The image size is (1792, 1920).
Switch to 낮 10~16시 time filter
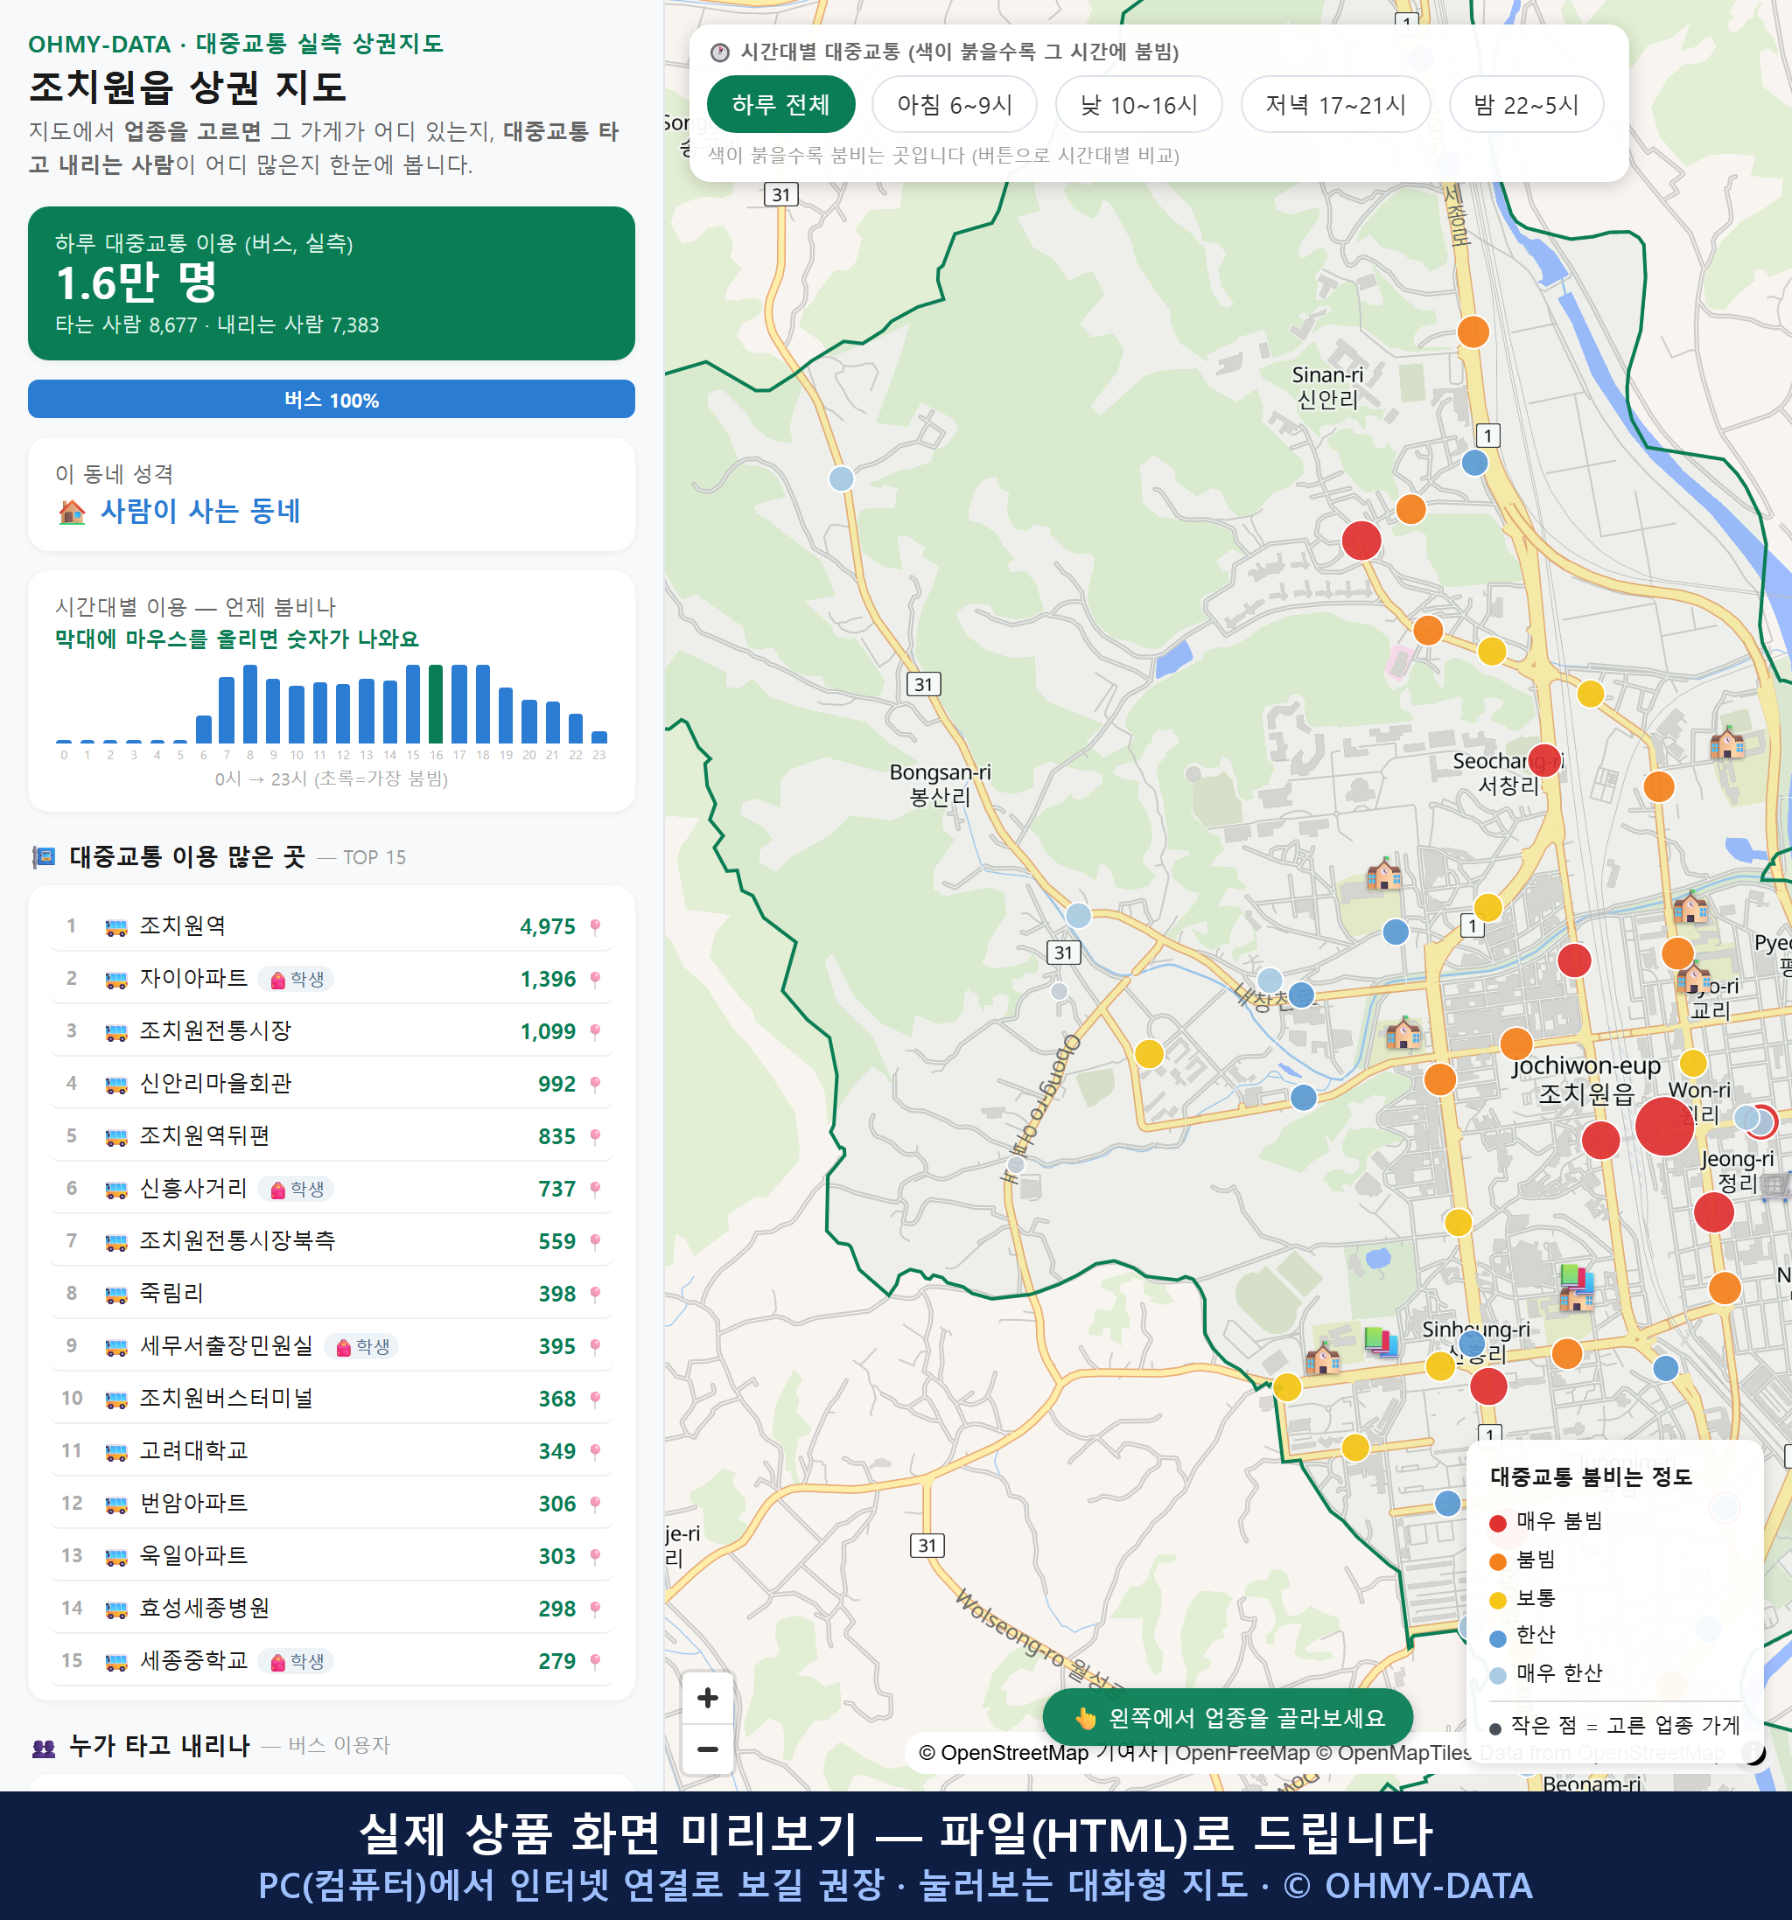pos(1138,104)
